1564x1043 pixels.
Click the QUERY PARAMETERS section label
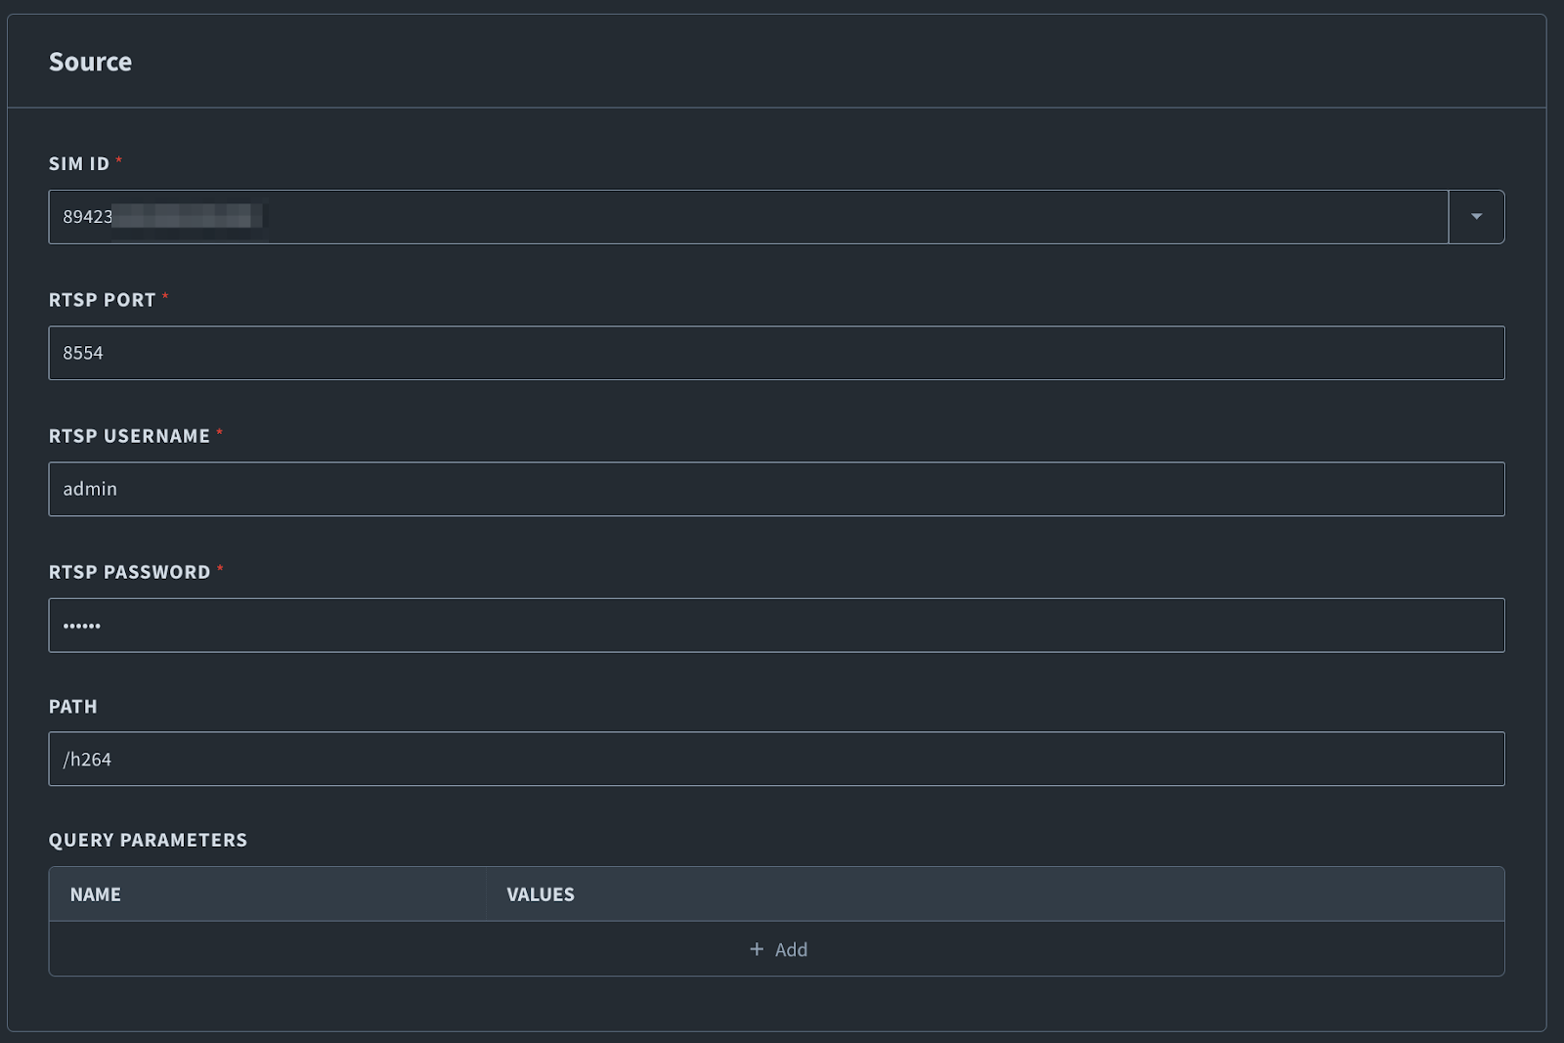pos(149,839)
